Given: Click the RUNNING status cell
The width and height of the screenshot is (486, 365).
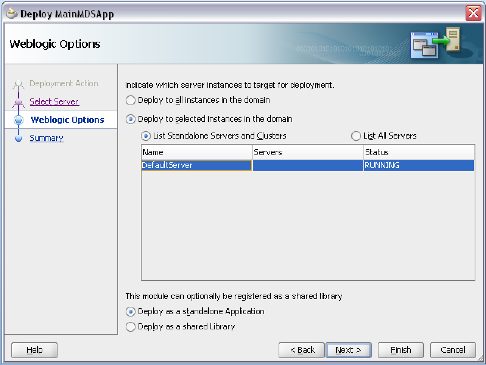Looking at the screenshot, I should point(419,165).
